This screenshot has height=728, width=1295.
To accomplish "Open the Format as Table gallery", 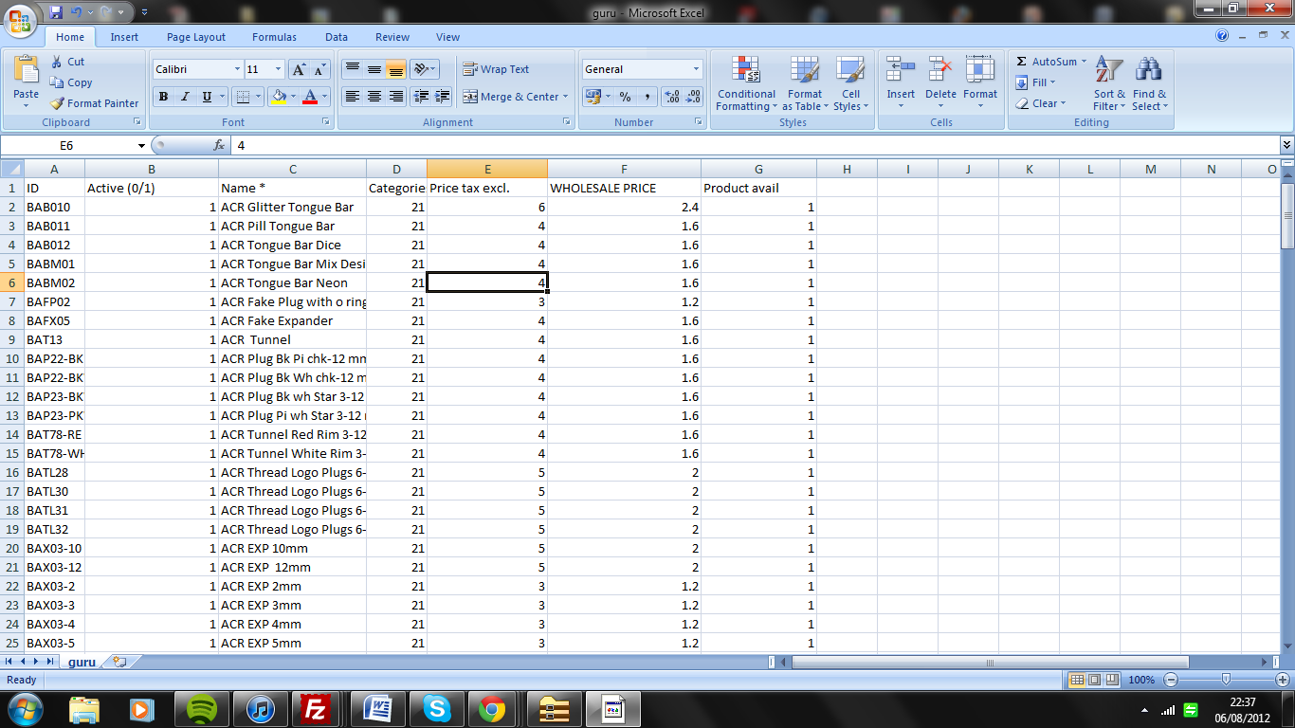I will (805, 83).
